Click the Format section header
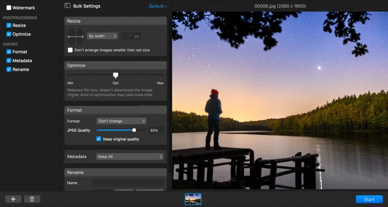Viewport: 388px width, 207px height. coord(116,110)
